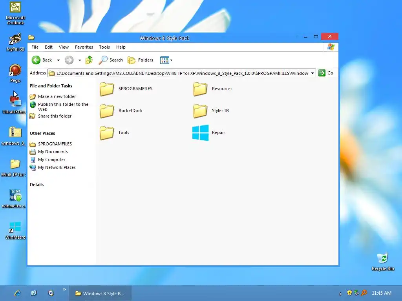
Task: Click the Go button
Action: point(326,73)
